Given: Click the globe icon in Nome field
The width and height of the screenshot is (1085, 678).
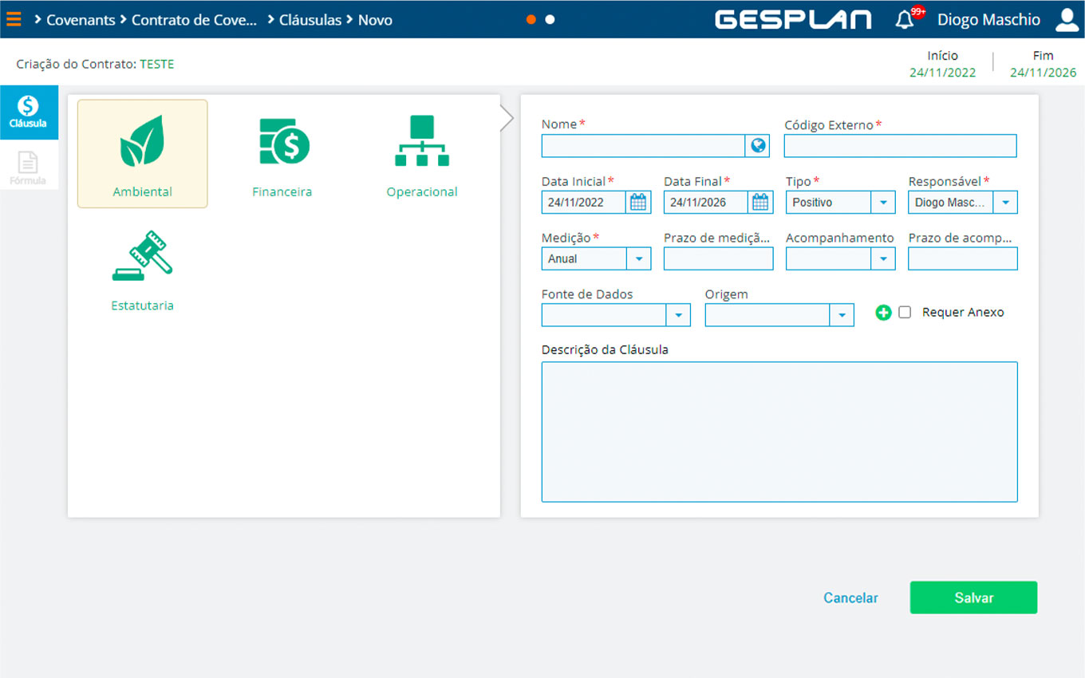Looking at the screenshot, I should [x=758, y=146].
